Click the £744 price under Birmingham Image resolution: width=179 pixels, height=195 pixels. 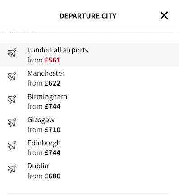point(52,106)
